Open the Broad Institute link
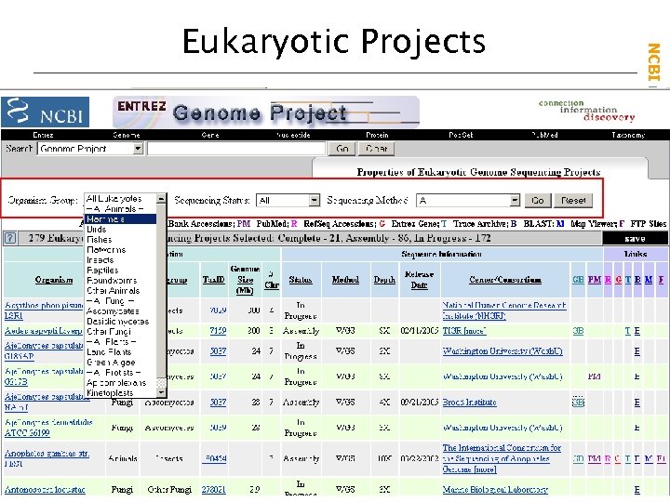 click(469, 403)
